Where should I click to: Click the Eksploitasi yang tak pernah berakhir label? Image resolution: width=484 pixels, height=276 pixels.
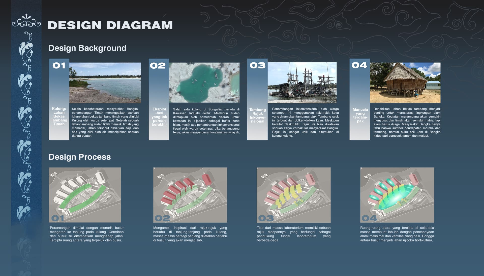pyautogui.click(x=159, y=117)
